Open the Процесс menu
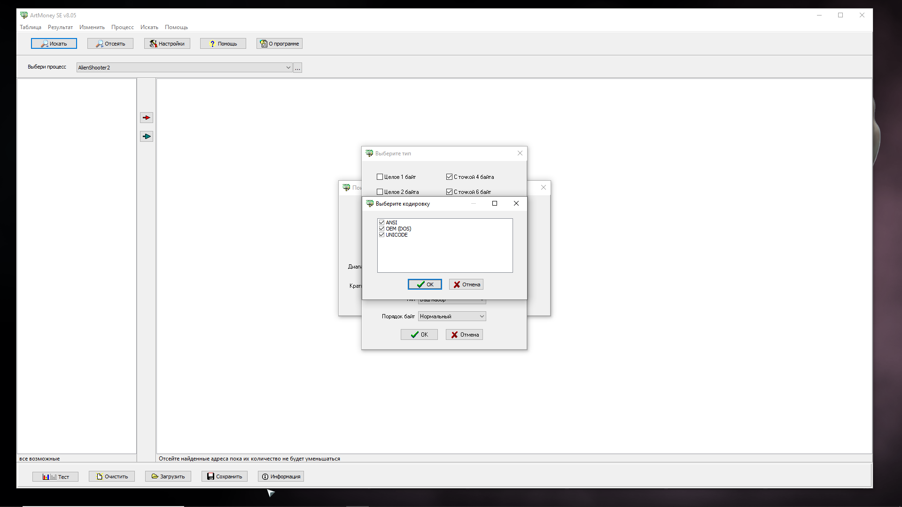 pos(122,27)
